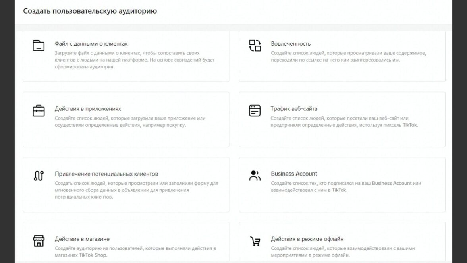Click the website traffic card description text
This screenshot has width=467, height=263.
[x=344, y=122]
